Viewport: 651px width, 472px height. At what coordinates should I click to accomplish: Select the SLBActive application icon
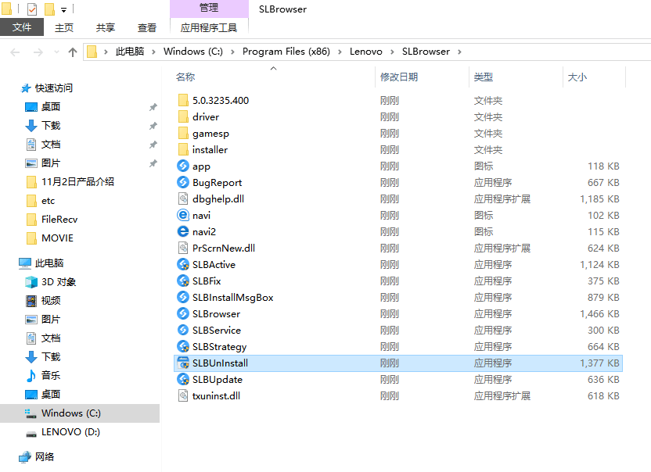182,264
